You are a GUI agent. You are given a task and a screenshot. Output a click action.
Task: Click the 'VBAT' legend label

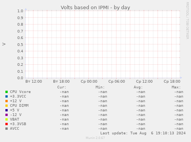(15, 119)
